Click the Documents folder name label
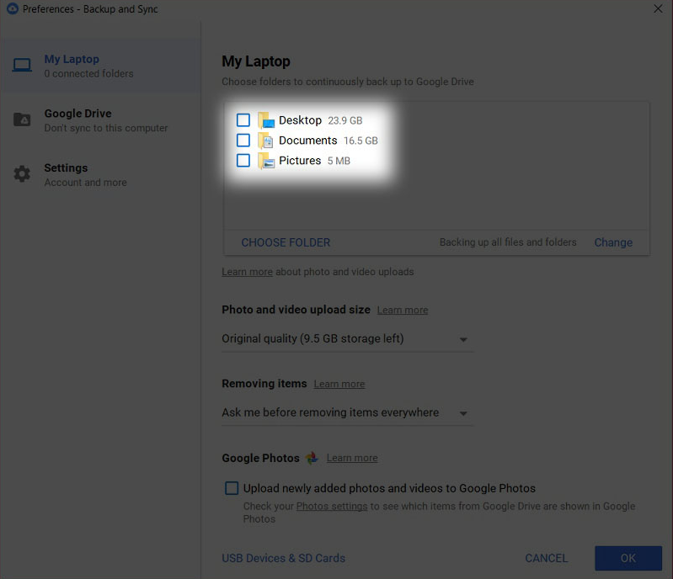This screenshot has height=579, width=673. [x=307, y=141]
